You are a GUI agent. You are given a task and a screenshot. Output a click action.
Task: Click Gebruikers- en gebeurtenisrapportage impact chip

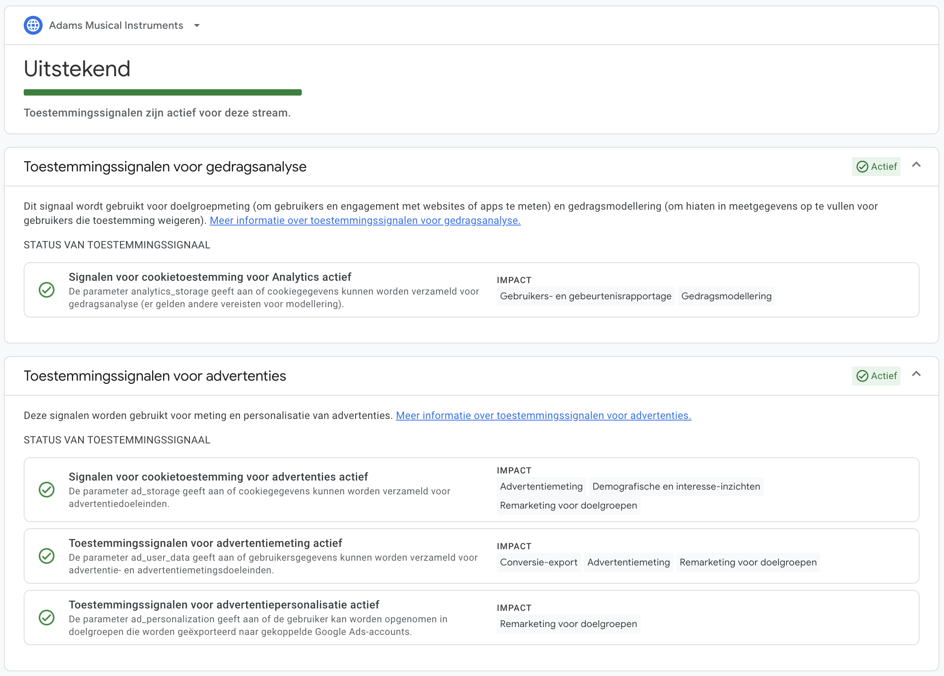585,296
